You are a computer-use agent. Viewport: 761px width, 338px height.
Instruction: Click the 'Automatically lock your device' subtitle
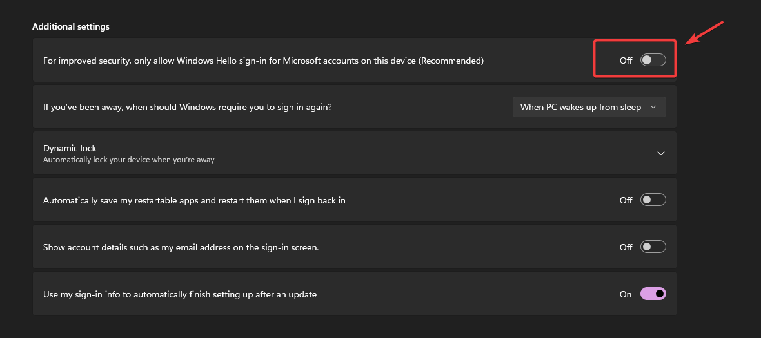coord(128,160)
